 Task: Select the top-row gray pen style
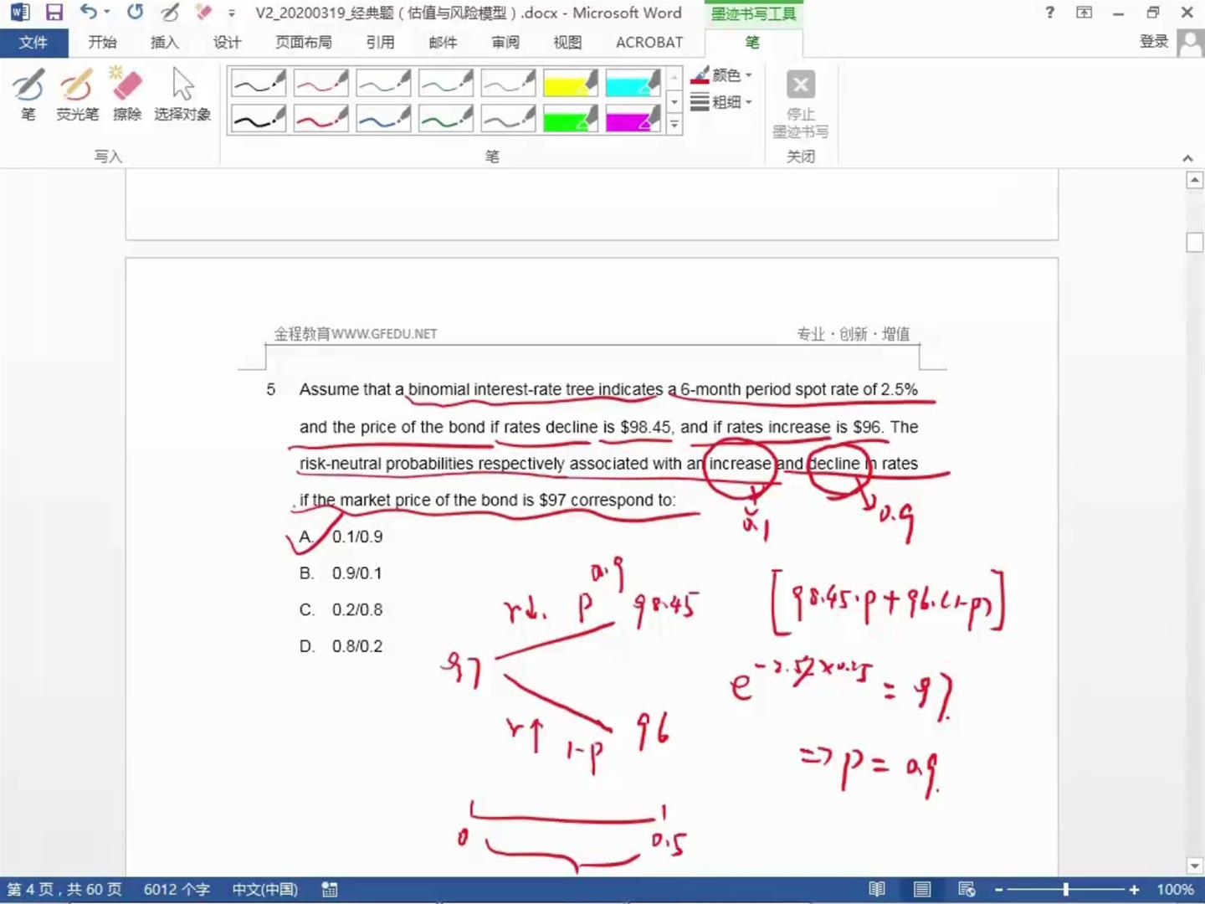tap(508, 83)
